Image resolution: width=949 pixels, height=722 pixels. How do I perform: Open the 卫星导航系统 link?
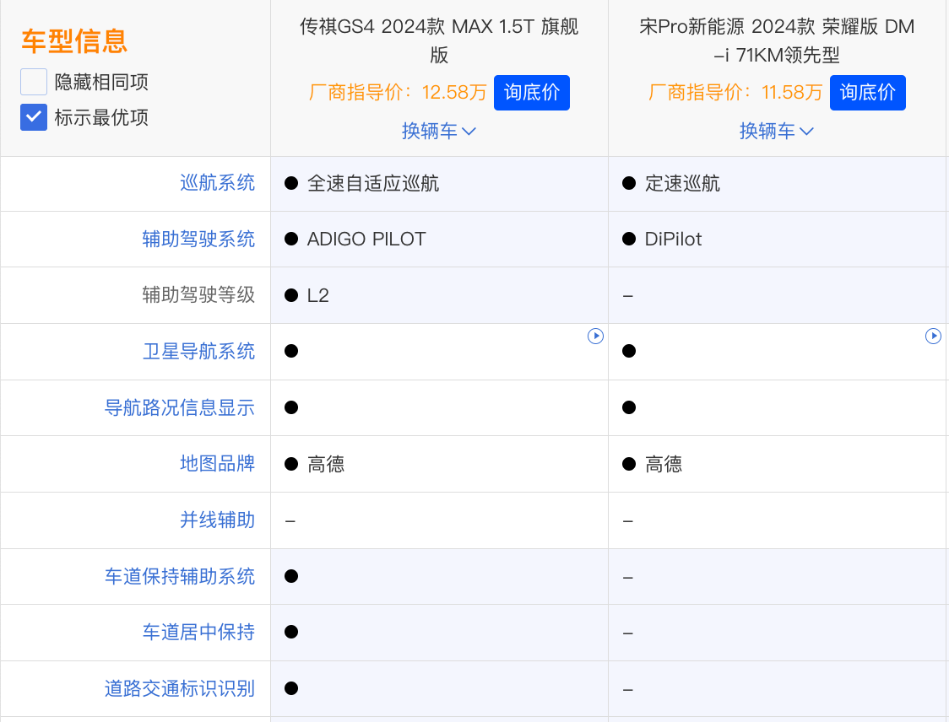click(x=198, y=352)
